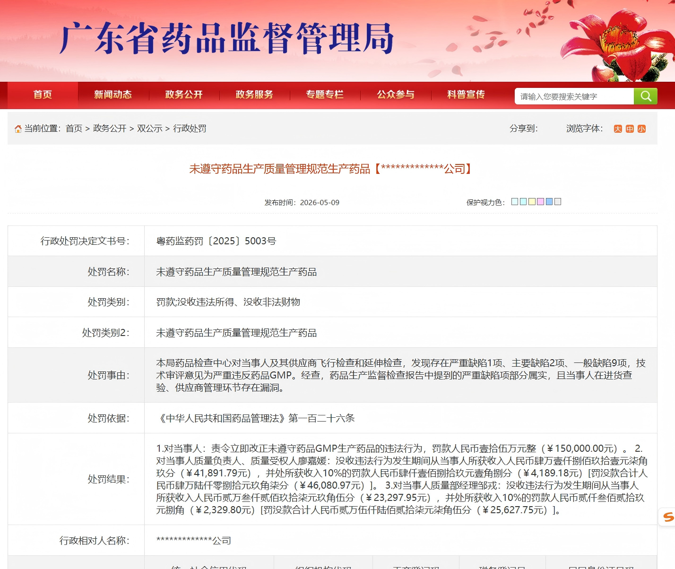Click the home icon beside 当前位置
The height and width of the screenshot is (569, 675).
(x=18, y=129)
